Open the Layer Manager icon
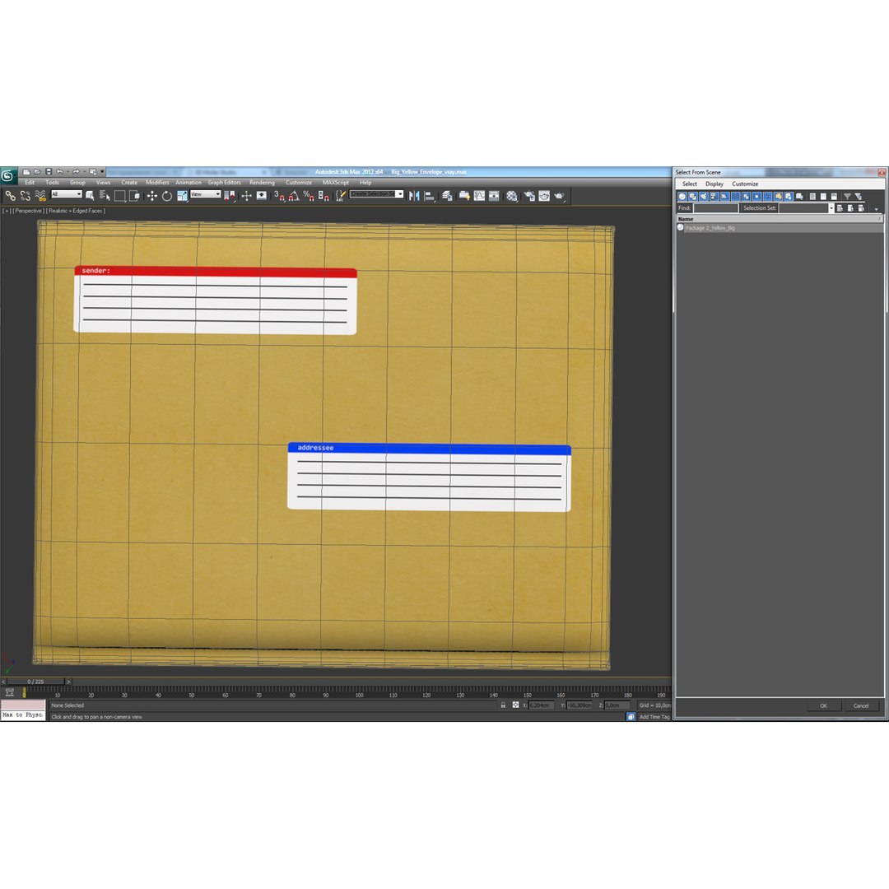 tap(447, 196)
